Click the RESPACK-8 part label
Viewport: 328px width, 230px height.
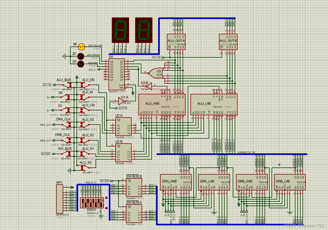[x=62, y=215]
